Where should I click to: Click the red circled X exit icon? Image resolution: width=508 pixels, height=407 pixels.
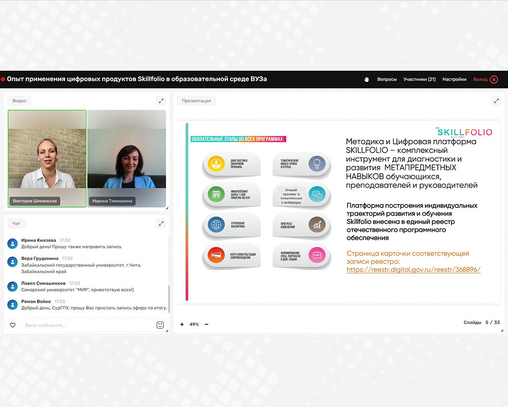point(494,79)
